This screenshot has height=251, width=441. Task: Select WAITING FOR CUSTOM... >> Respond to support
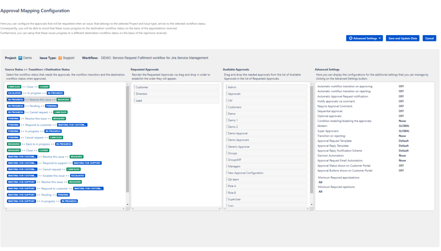click(54, 163)
